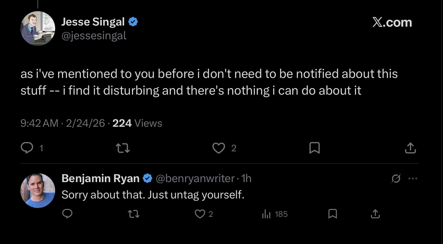This screenshot has width=443, height=244.
Task: Click Grok icon on Benjamin Ryan's reply
Action: point(396,179)
